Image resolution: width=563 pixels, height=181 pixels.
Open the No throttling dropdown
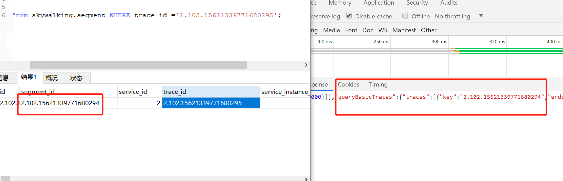click(x=459, y=16)
